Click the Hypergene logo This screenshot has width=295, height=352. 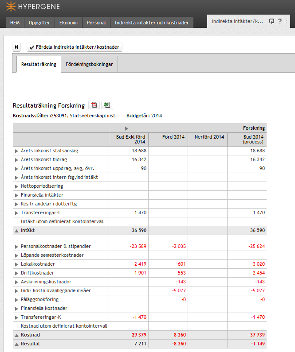pos(33,7)
